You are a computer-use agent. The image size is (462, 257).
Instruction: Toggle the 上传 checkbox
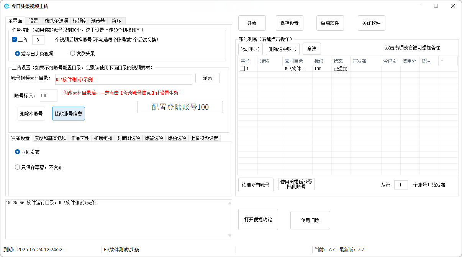coord(15,40)
